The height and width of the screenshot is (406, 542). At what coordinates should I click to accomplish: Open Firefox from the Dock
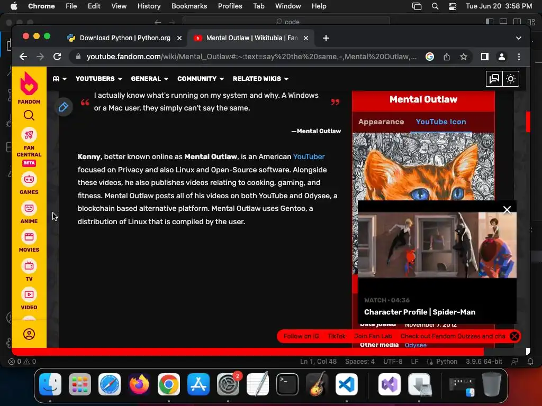click(139, 384)
